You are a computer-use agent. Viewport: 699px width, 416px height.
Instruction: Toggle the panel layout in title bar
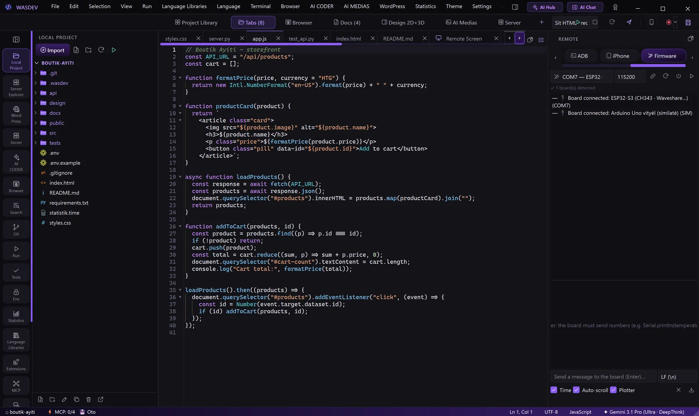pyautogui.click(x=515, y=7)
